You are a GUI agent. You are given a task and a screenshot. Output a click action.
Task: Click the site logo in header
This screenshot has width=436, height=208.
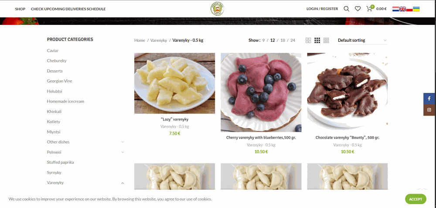tap(218, 9)
